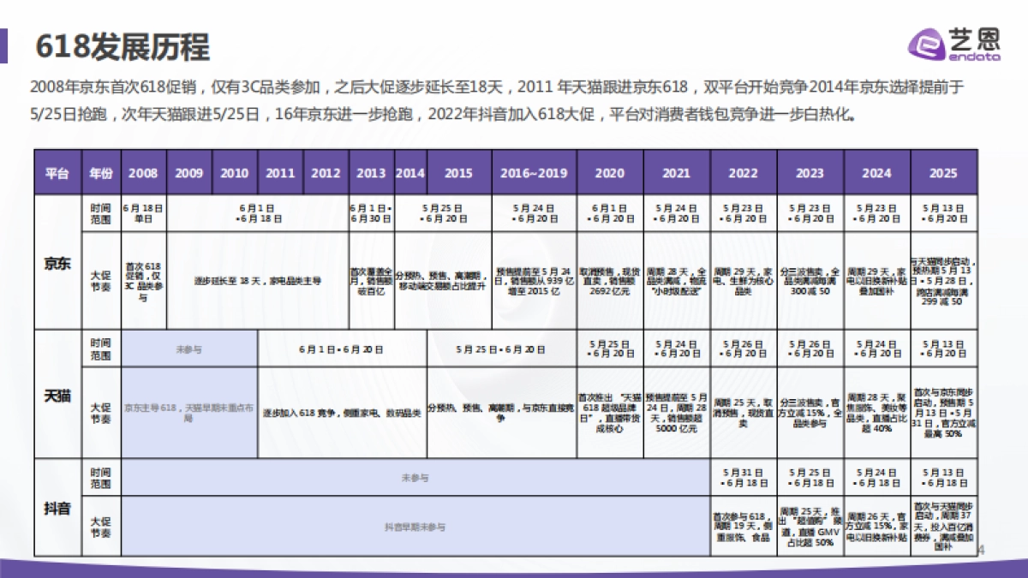Select the 2016~2019 year column header
This screenshot has width=1028, height=578.
point(535,172)
